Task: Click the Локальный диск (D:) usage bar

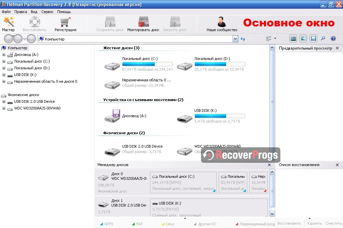Action: point(220,64)
